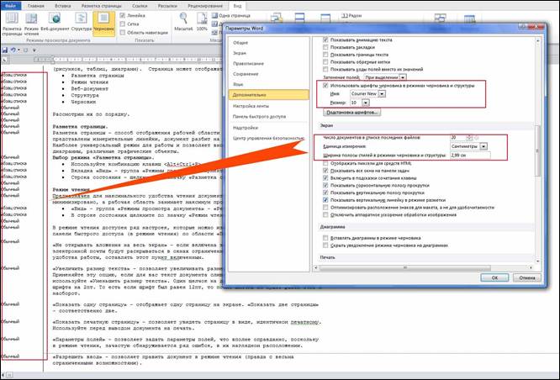This screenshot has height=380, width=560.
Task: Open quick access toolbar customize arrow
Action: click(x=34, y=50)
